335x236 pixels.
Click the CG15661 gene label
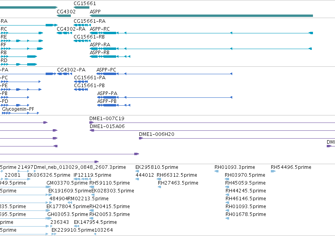click(85, 4)
